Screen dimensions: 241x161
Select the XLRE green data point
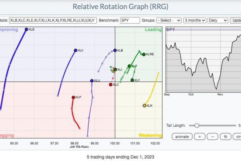coord(144,54)
